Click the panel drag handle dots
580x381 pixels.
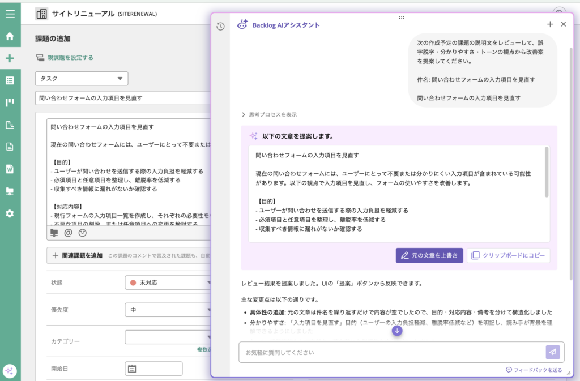coord(402,18)
